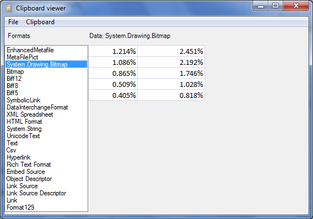This screenshot has height=219, width=313.
Task: Minimize the Clipboard viewer window
Action: [261, 6]
